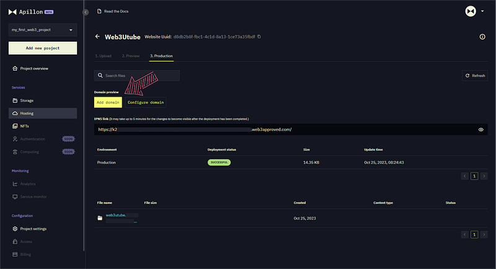Click the Deployment status column header
The width and height of the screenshot is (496, 269).
coord(222,149)
